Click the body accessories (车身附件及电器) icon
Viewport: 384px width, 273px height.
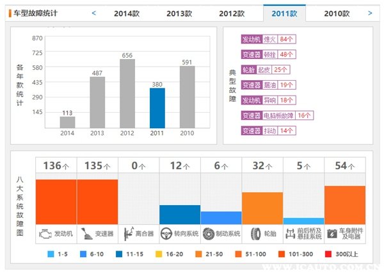333,234
